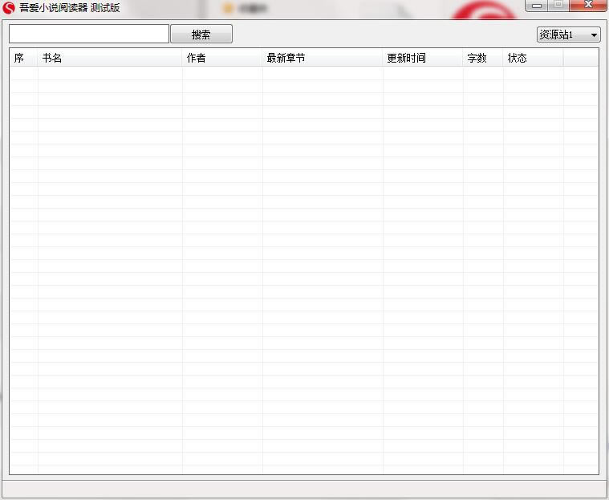Sort by the 字数 column header
This screenshot has width=609, height=500.
(x=483, y=58)
